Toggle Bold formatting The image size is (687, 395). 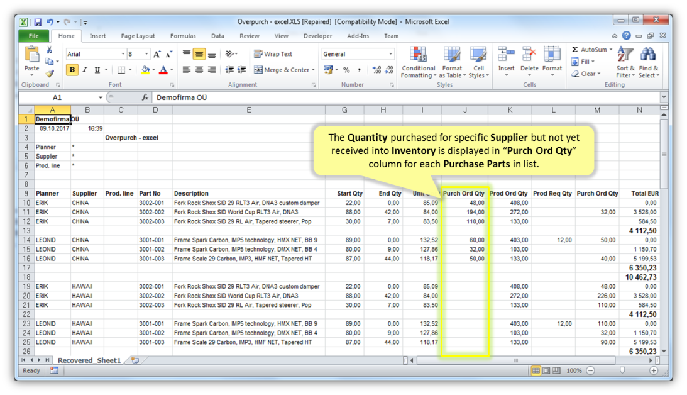pos(72,70)
